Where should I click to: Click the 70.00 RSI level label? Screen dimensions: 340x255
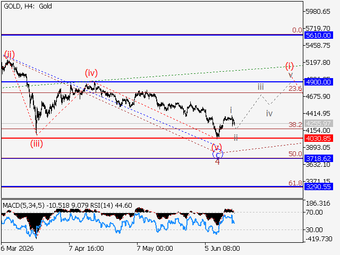click(x=314, y=212)
